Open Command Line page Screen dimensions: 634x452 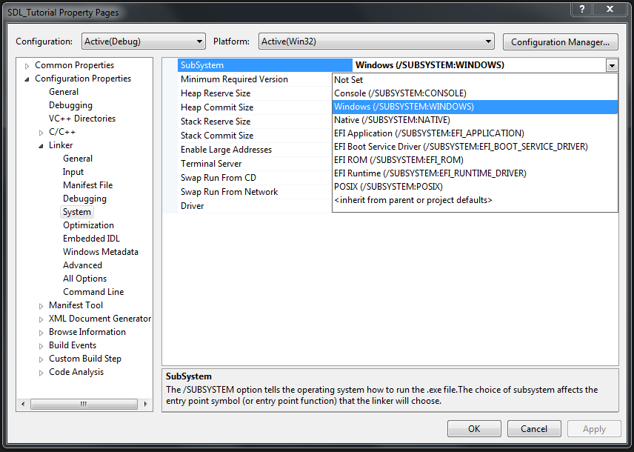pos(93,292)
